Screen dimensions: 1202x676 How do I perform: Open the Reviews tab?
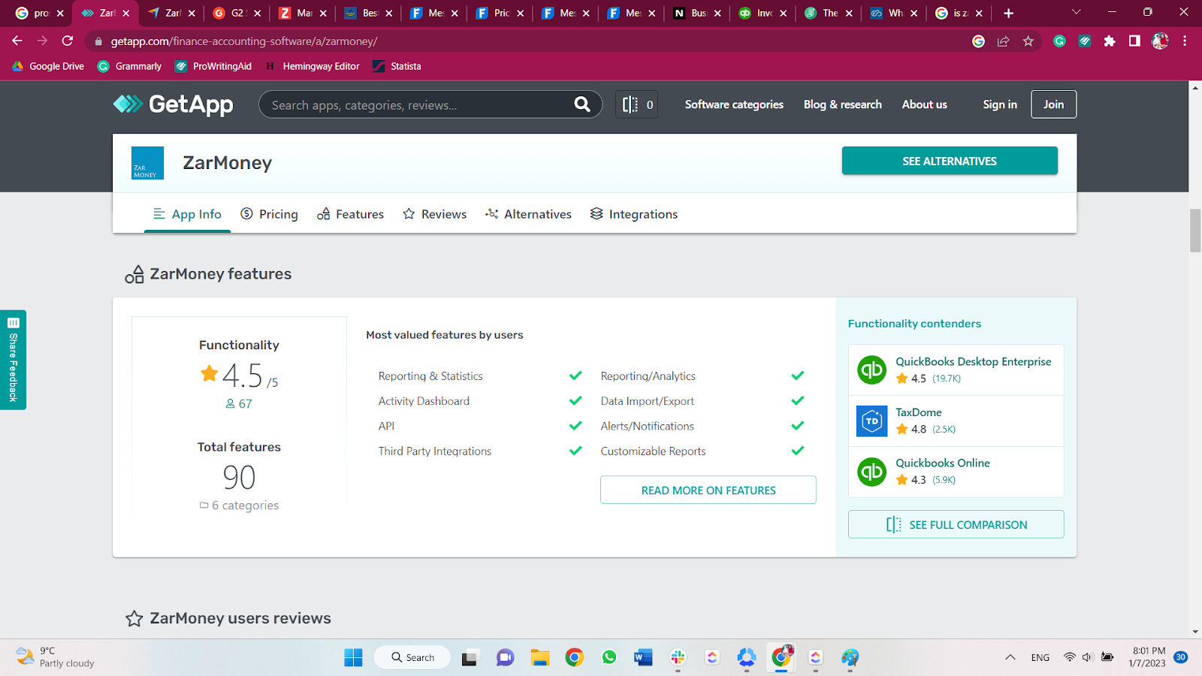[434, 214]
